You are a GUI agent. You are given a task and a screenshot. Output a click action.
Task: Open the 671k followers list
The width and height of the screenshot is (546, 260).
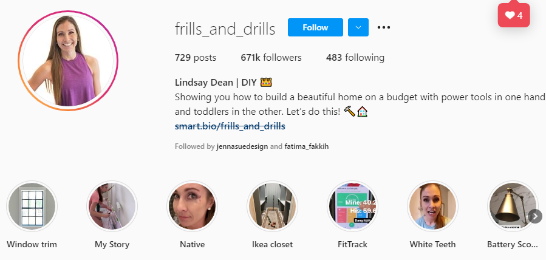(x=271, y=58)
